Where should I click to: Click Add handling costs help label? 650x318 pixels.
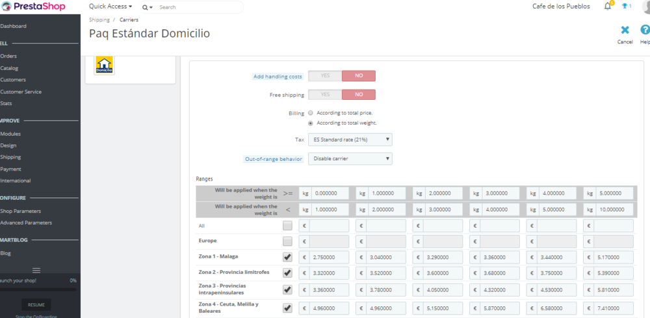[278, 76]
